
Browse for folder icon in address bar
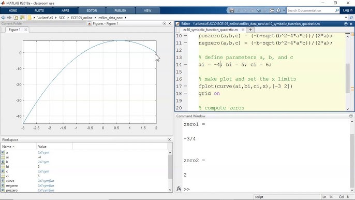point(22,18)
